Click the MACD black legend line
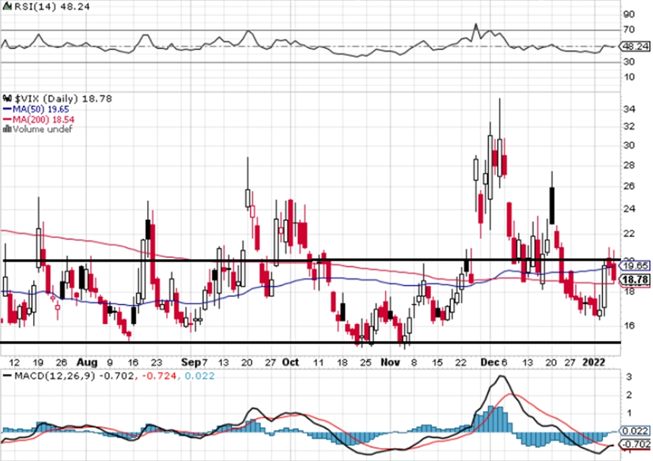This screenshot has width=653, height=461. [x=7, y=376]
